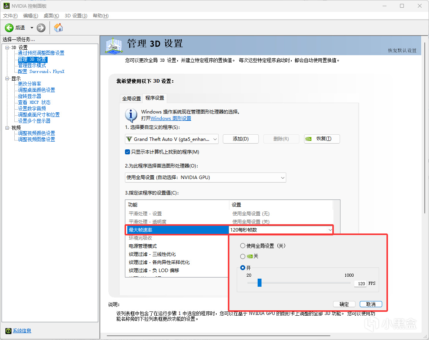
Task: Select 管理显示模式 in the tree
Action: 32,66
